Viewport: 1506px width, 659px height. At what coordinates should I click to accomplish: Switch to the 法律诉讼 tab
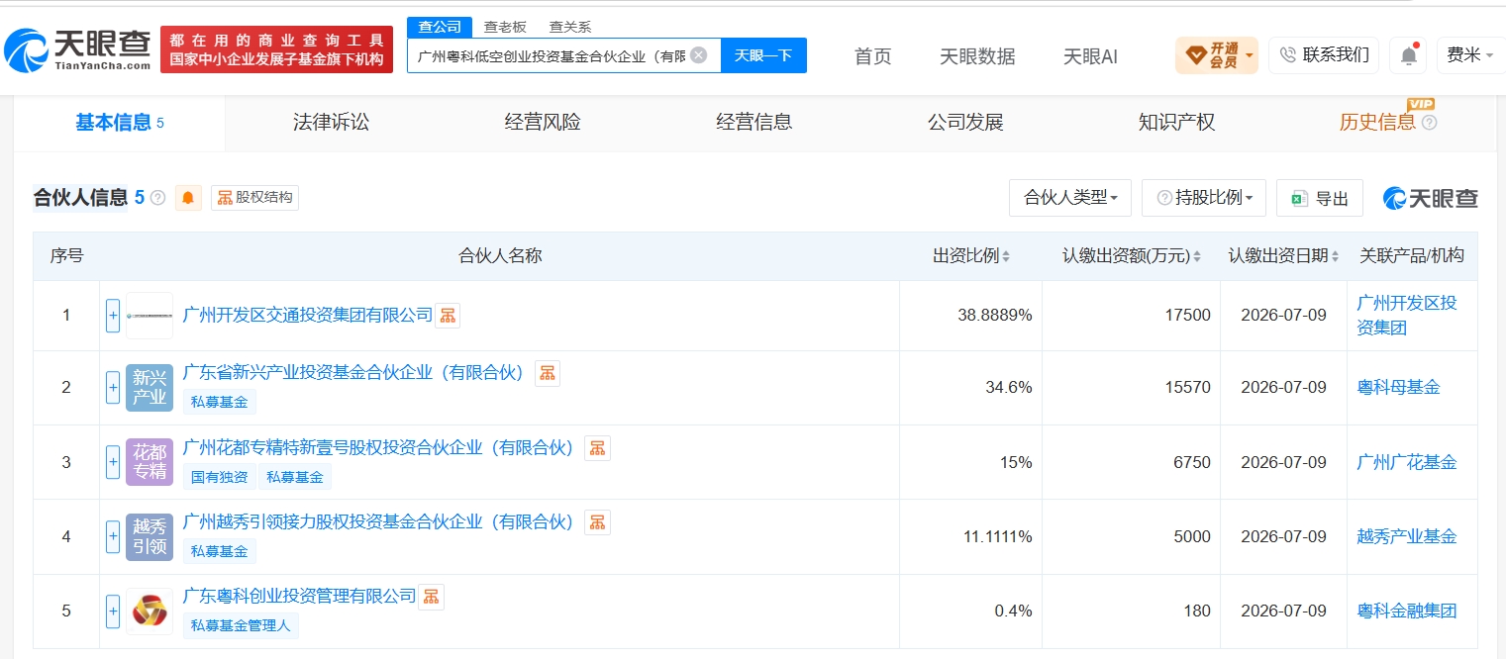click(x=331, y=123)
